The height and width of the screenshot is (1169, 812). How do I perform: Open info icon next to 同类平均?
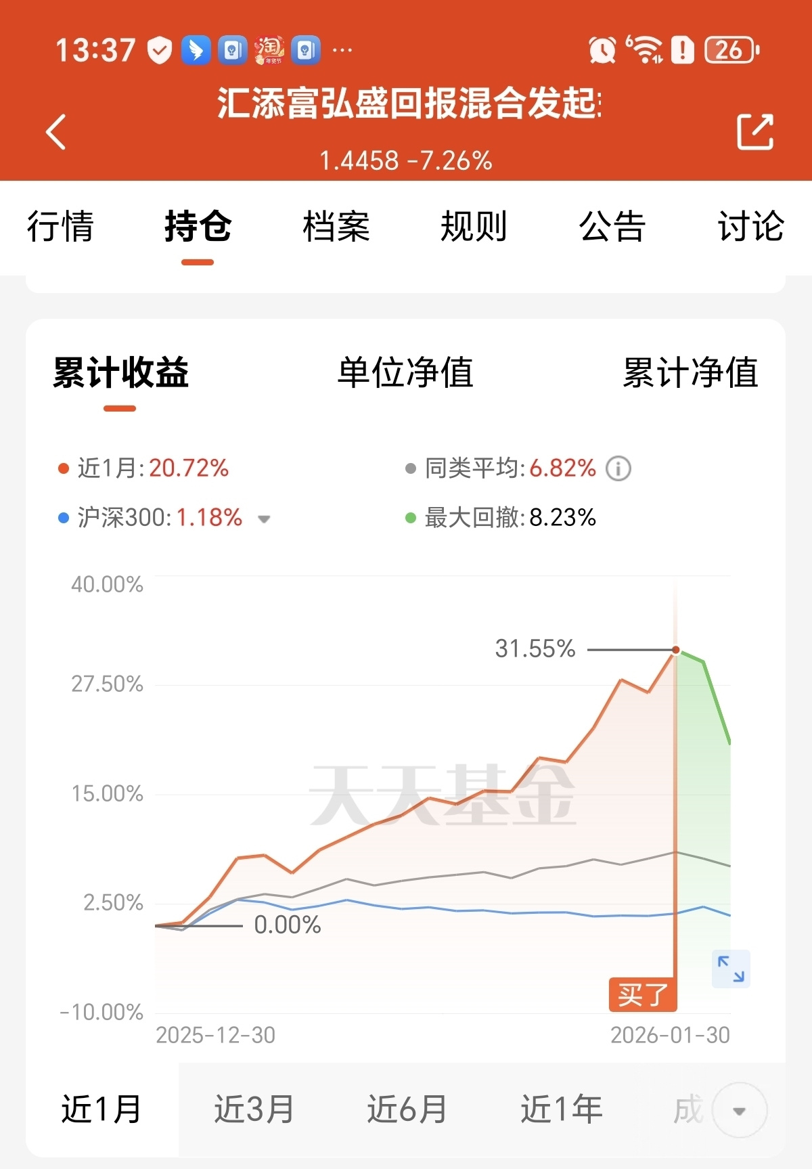(x=618, y=468)
